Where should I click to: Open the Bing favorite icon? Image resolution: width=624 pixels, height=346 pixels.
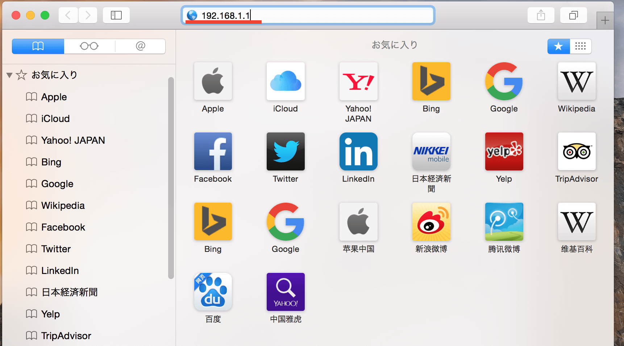431,81
